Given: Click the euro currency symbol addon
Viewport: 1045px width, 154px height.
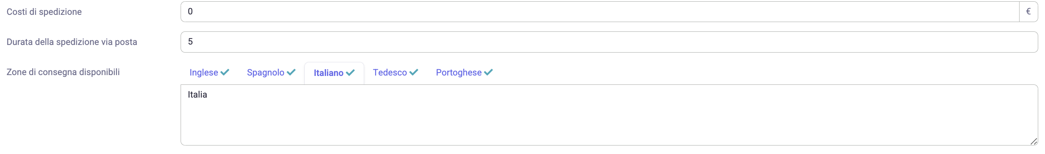Looking at the screenshot, I should point(1028,11).
